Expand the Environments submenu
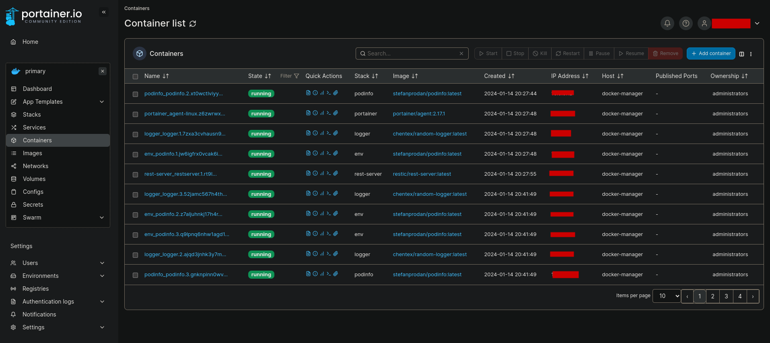770x343 pixels. click(x=102, y=276)
